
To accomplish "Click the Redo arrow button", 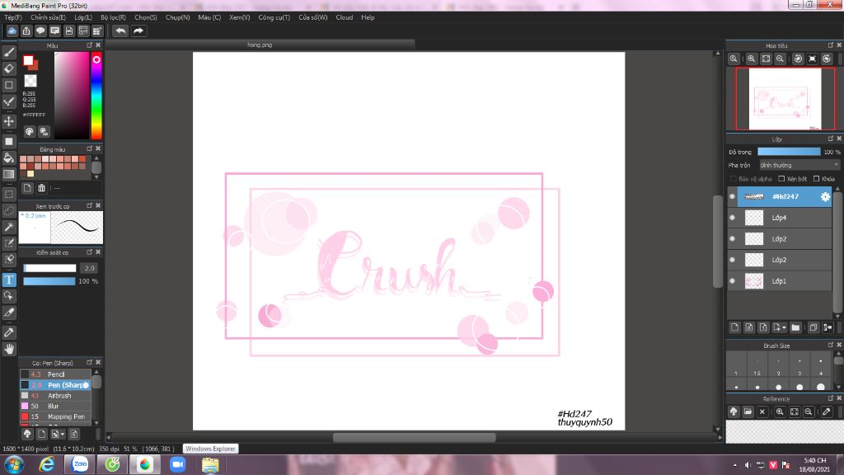I will coord(138,31).
